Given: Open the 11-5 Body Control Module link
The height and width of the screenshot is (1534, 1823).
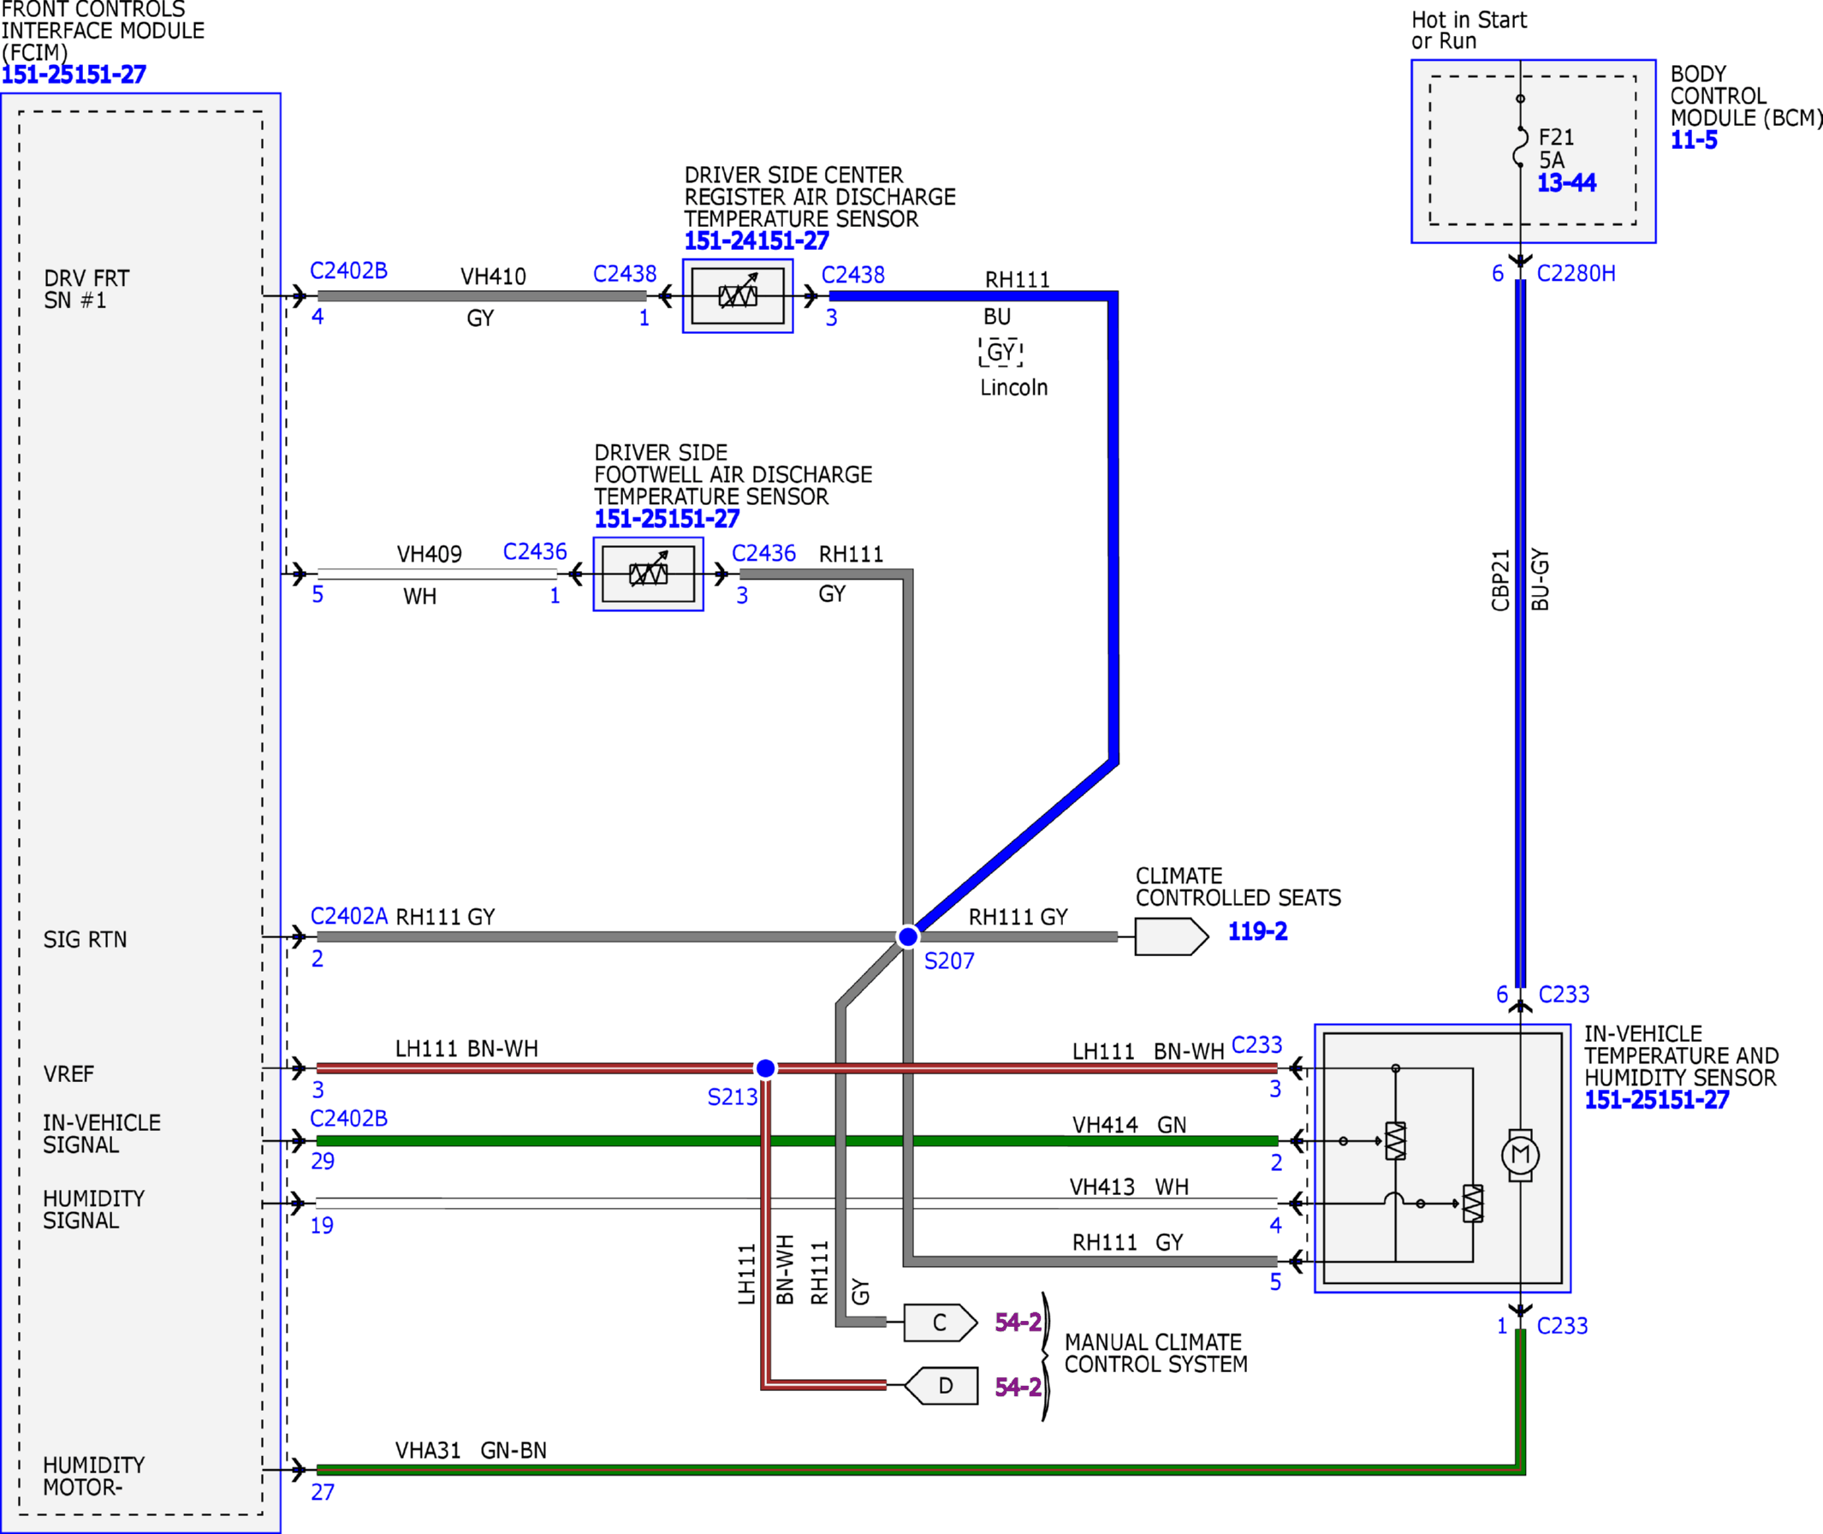Looking at the screenshot, I should [x=1694, y=140].
